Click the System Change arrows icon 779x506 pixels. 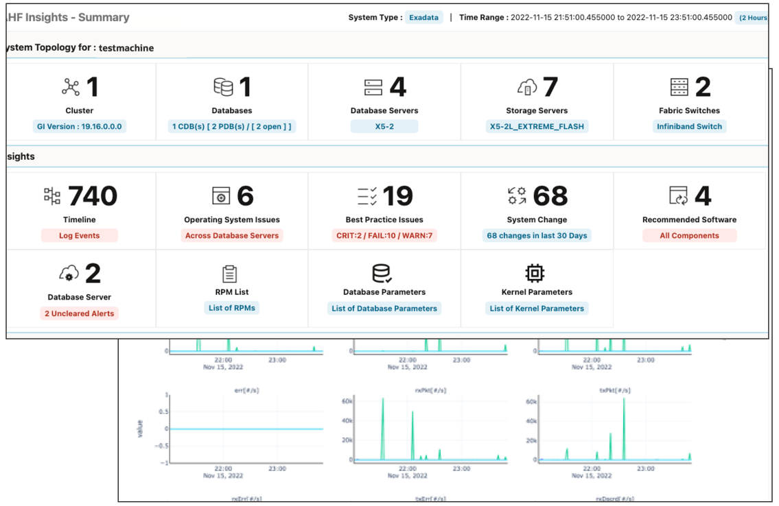(518, 196)
